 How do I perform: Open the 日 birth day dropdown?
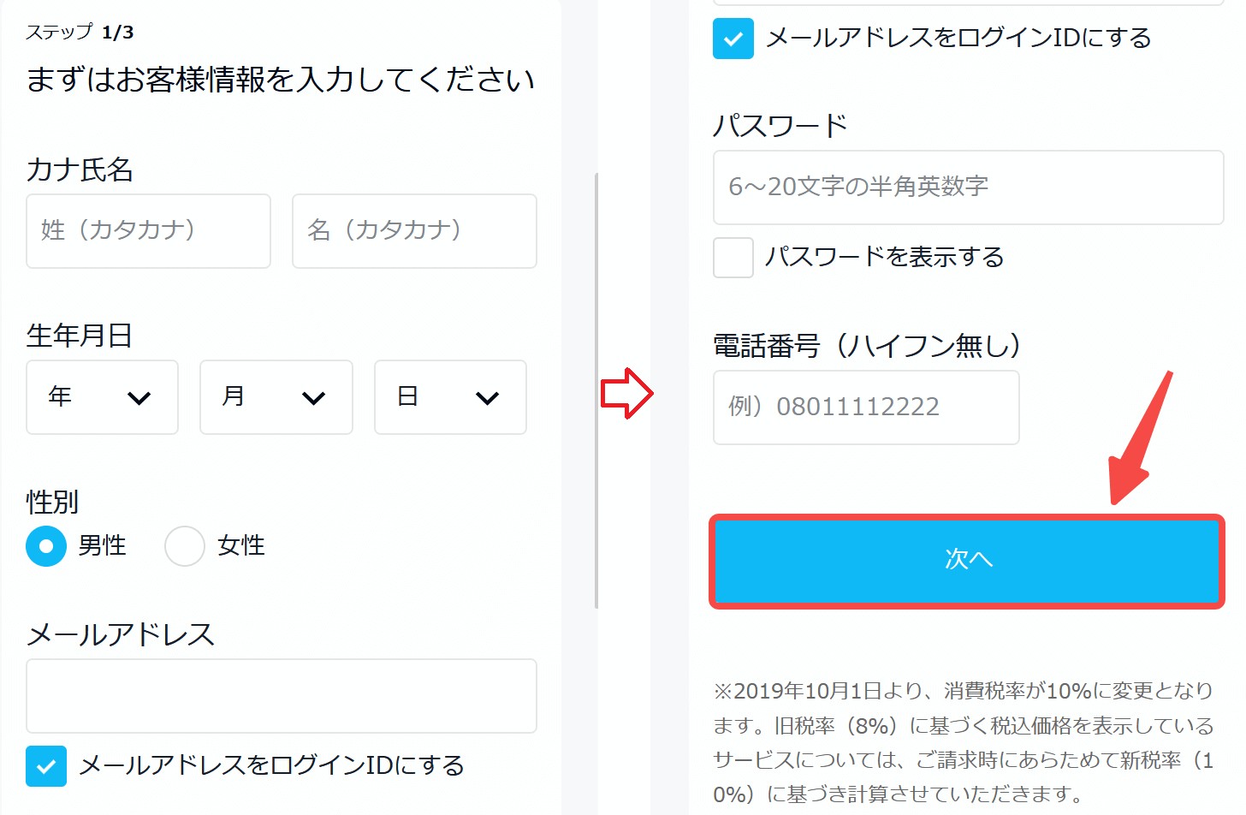(x=450, y=397)
